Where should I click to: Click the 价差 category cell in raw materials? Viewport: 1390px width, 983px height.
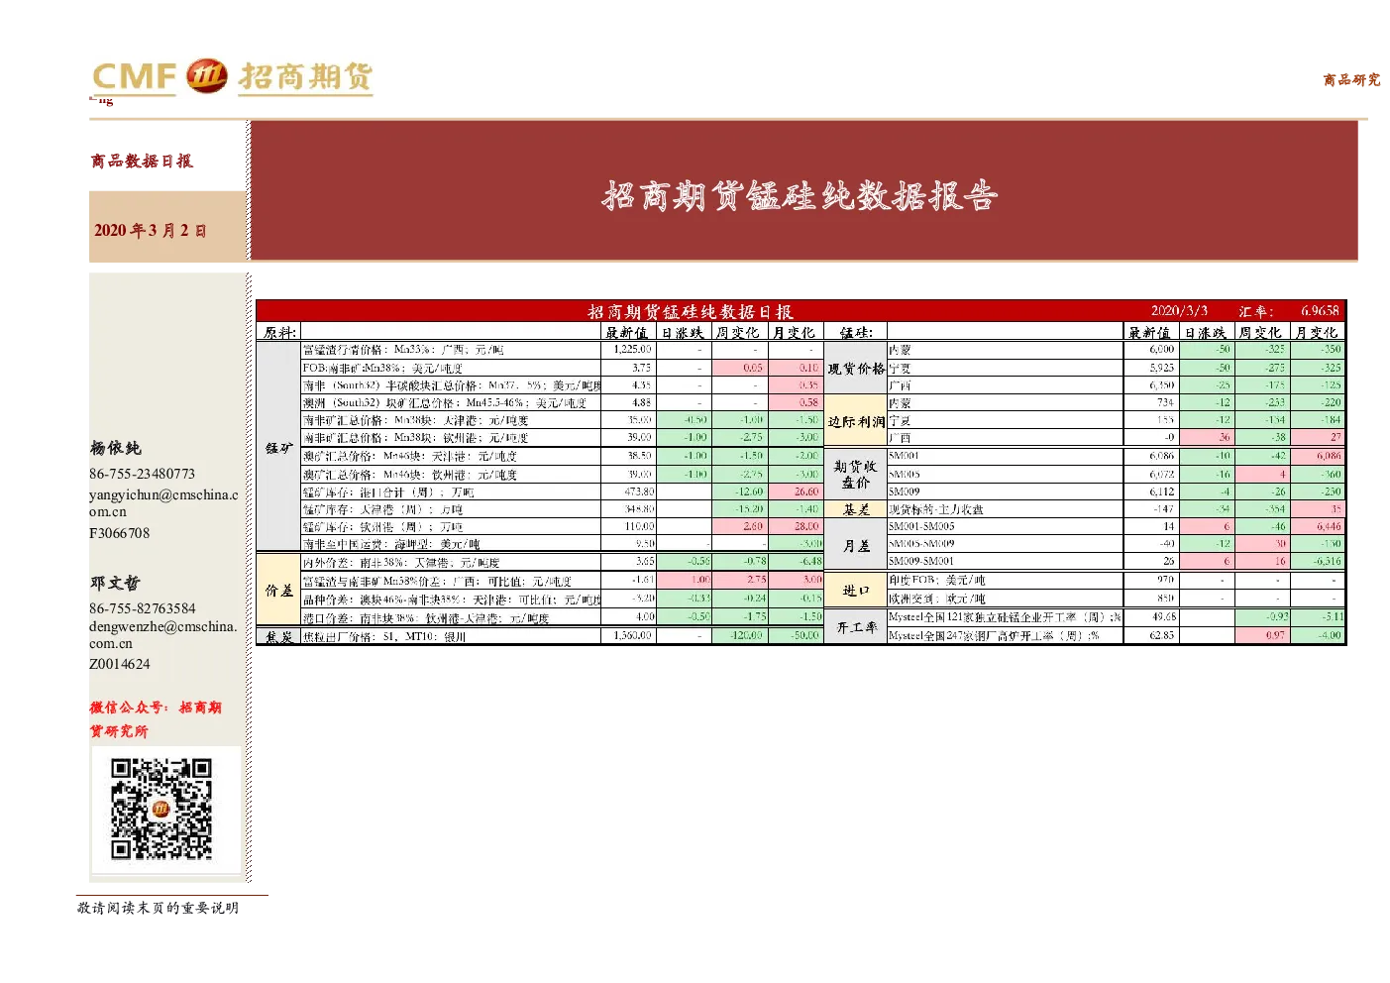[279, 590]
